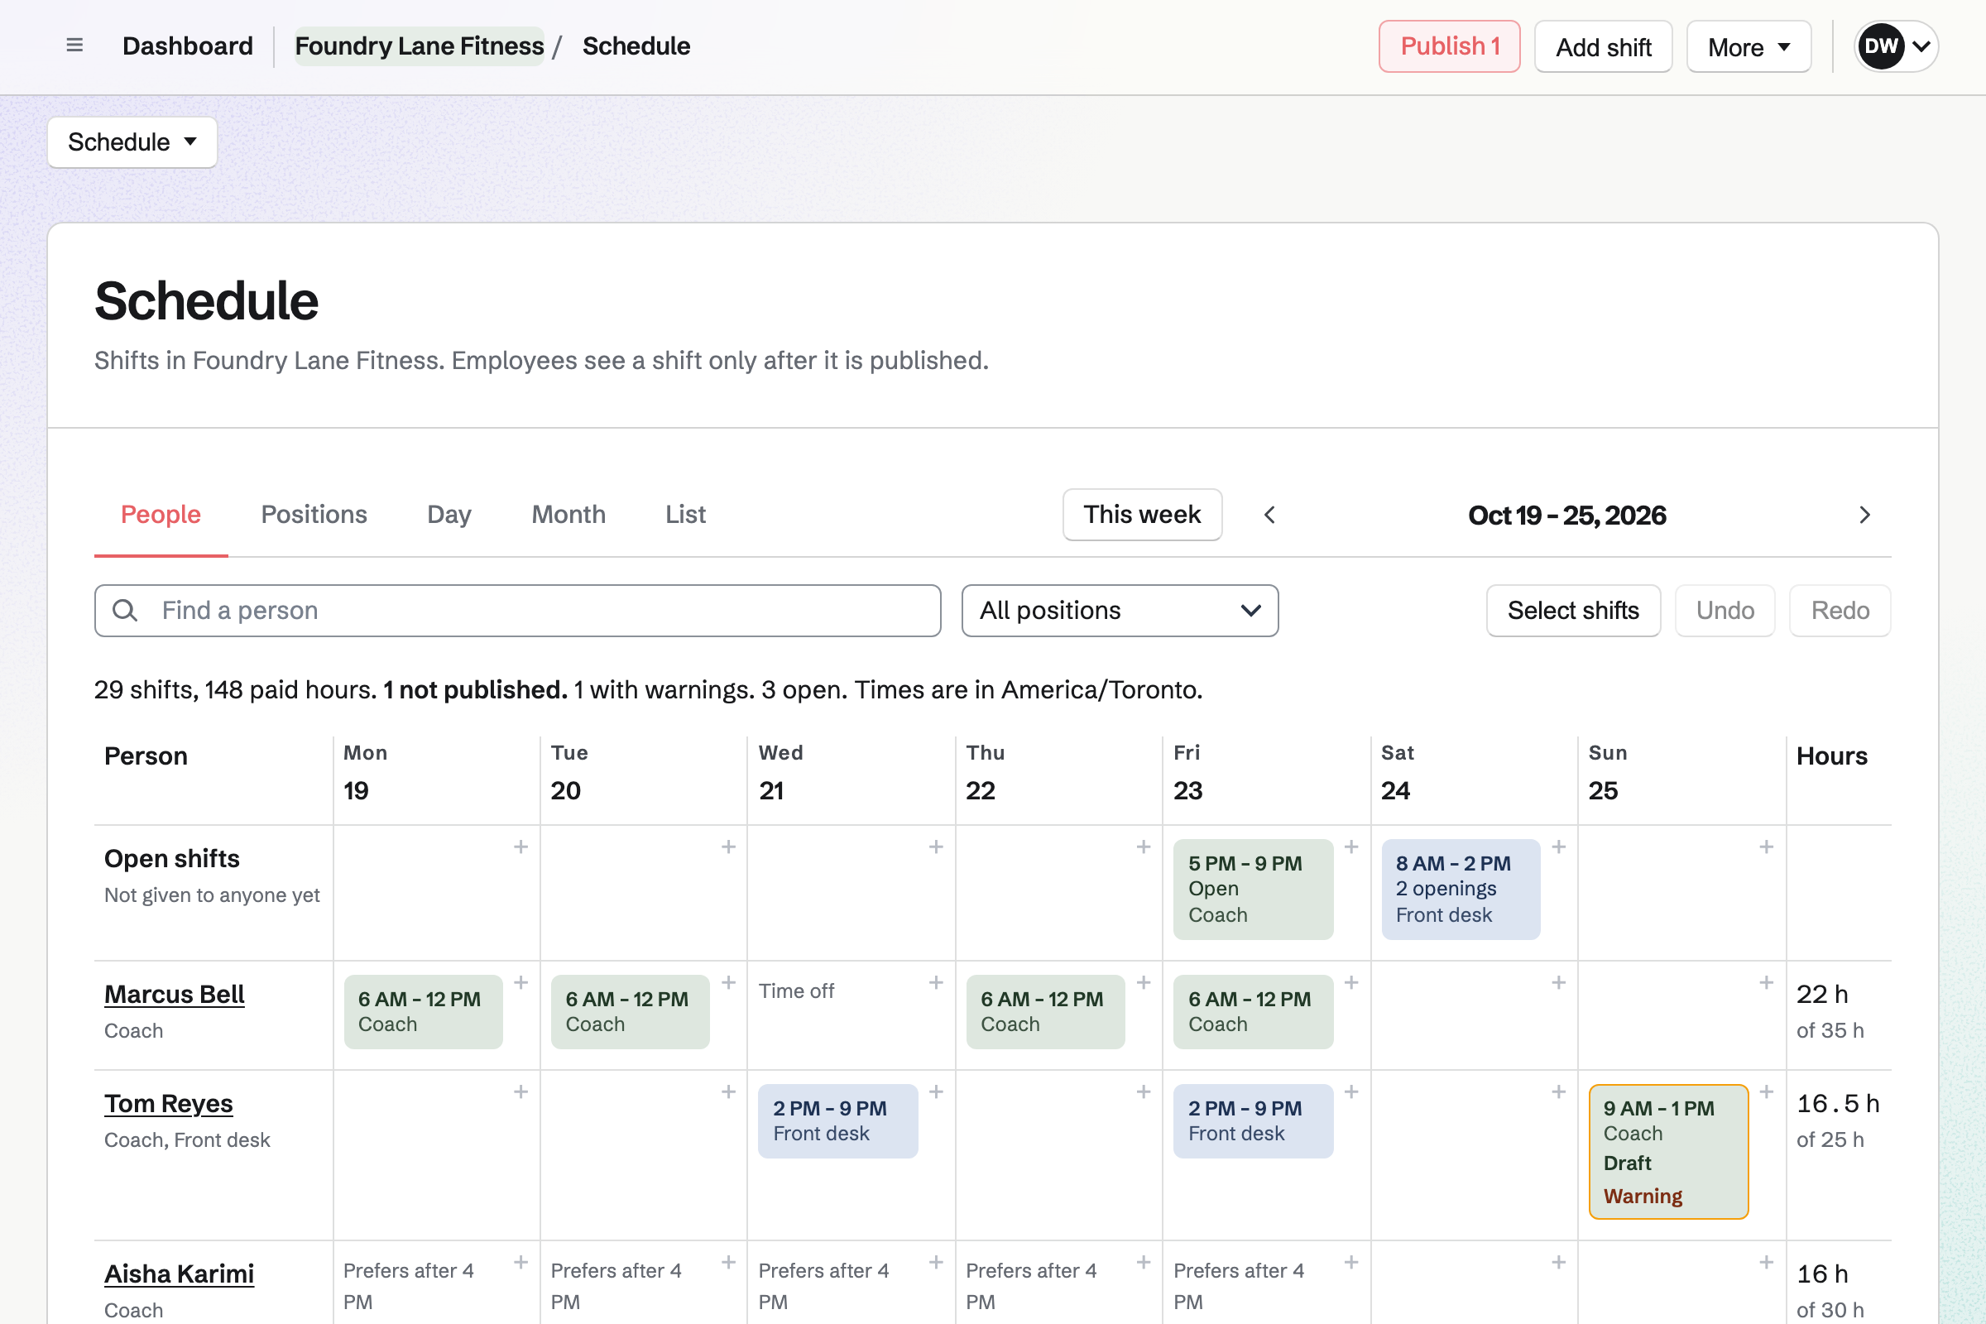Open Tom Reyes's profile link
This screenshot has width=1986, height=1324.
[168, 1104]
